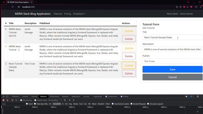The width and height of the screenshot is (203, 114).
Task: Open the downloads icon in address bar
Action: (201, 7)
